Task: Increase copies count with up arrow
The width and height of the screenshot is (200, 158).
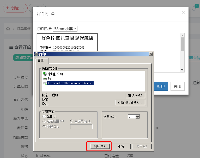Action: point(137,116)
